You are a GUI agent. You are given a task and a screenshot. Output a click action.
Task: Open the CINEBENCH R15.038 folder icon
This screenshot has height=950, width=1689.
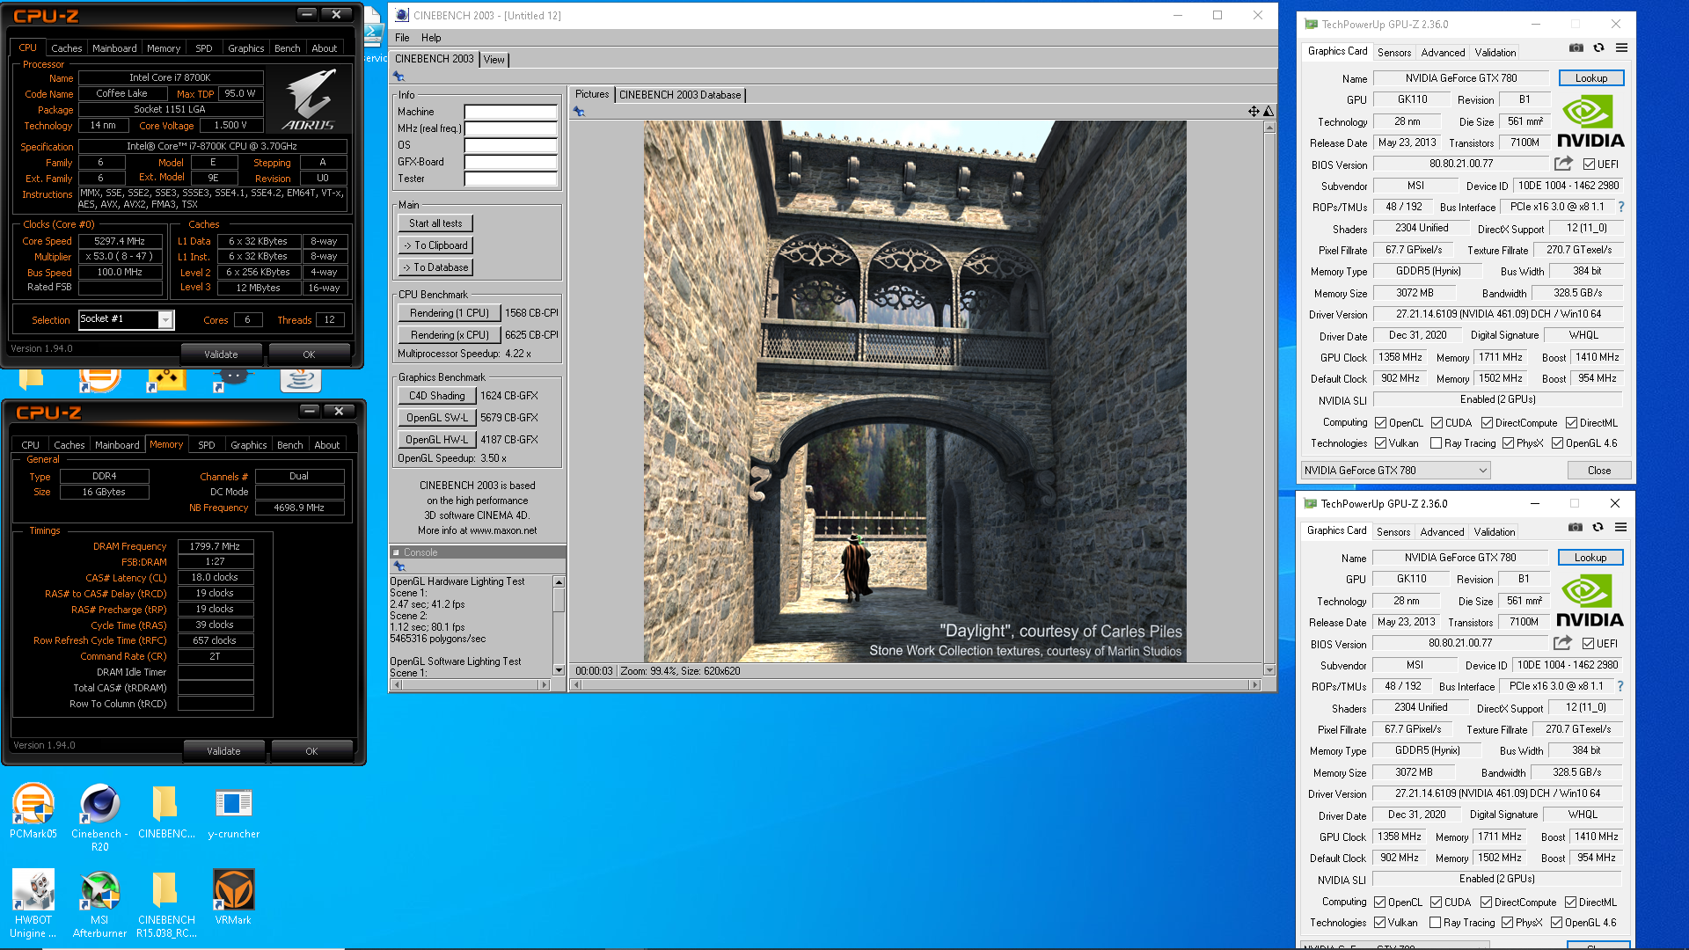coord(166,903)
